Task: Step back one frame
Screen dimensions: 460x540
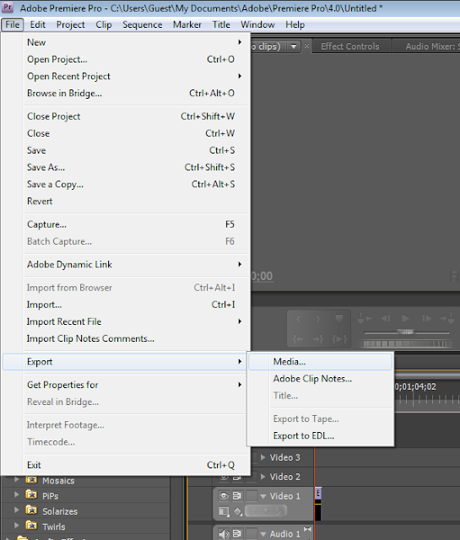Action: [x=385, y=319]
